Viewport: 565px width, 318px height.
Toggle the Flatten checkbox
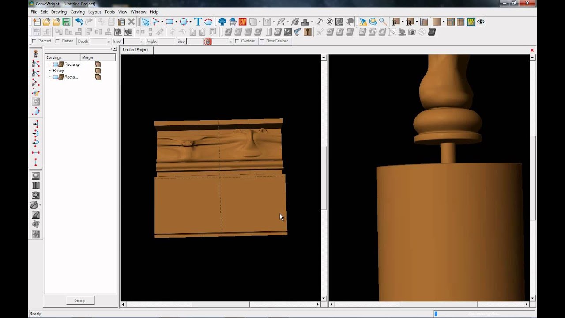click(x=57, y=41)
